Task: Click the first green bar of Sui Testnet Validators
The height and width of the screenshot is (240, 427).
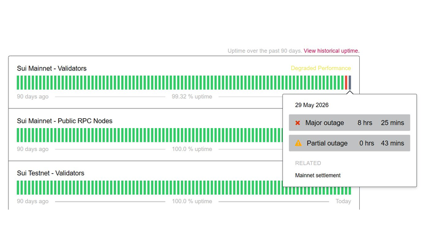Action: coord(18,188)
